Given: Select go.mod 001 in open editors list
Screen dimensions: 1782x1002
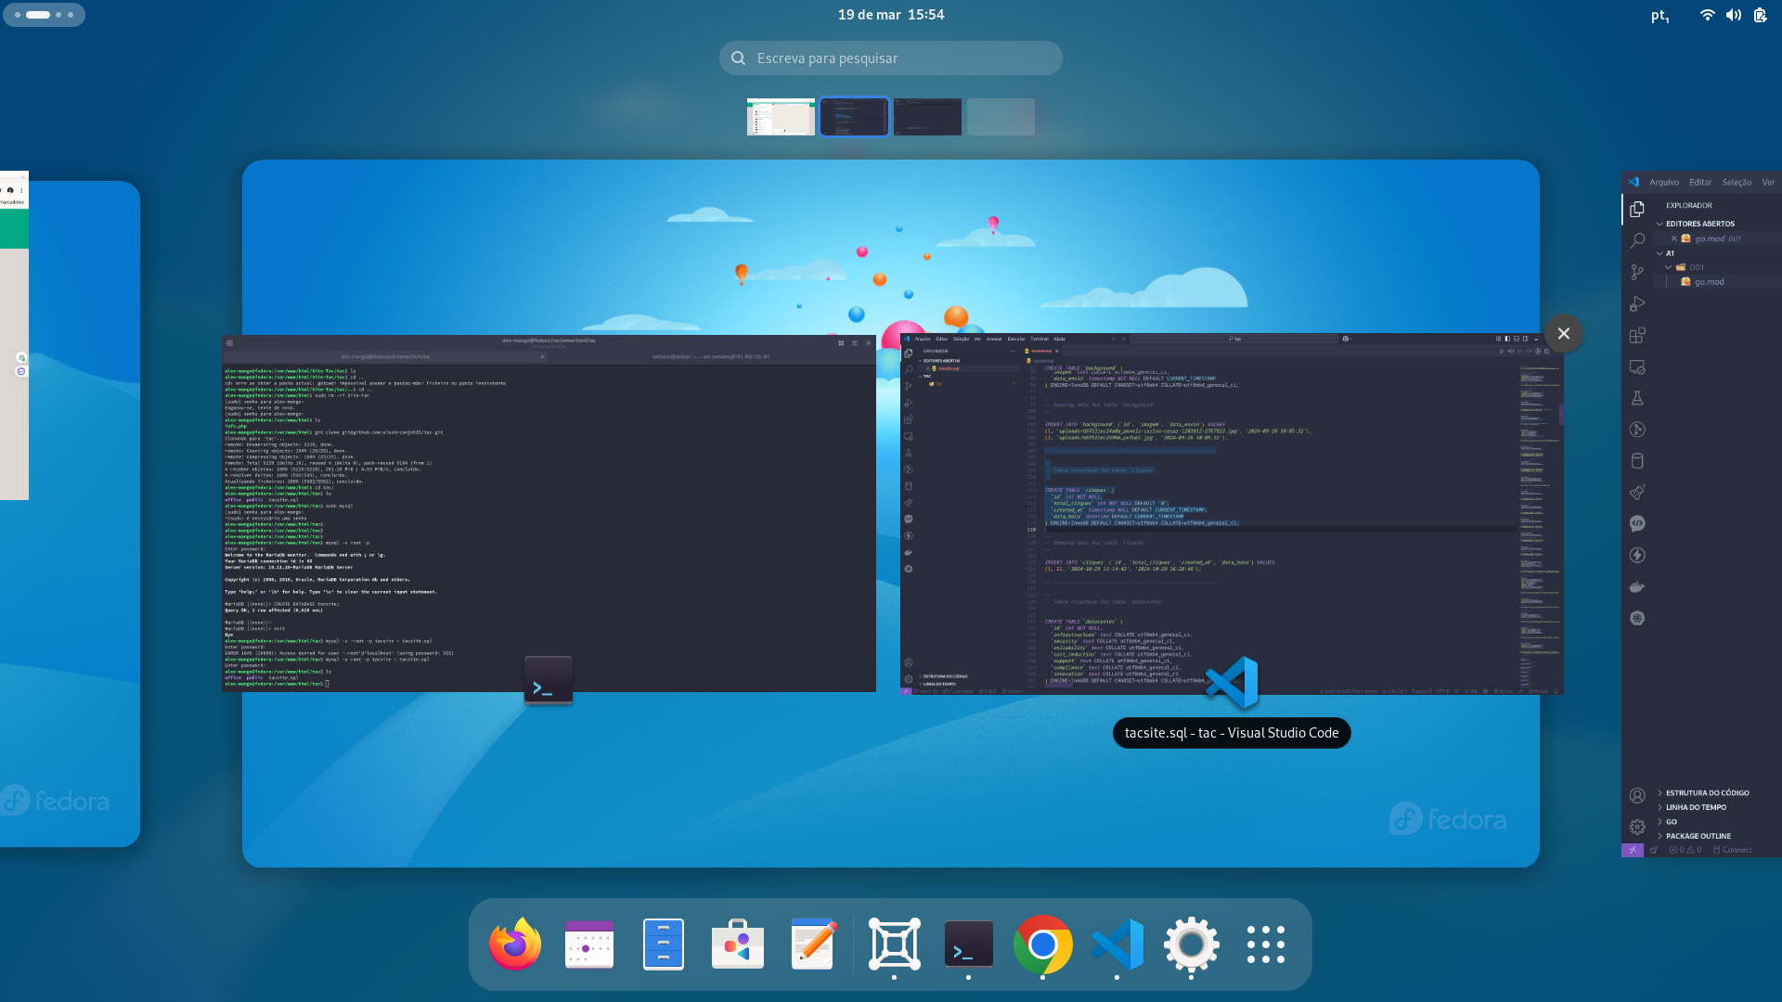Looking at the screenshot, I should 1717,238.
